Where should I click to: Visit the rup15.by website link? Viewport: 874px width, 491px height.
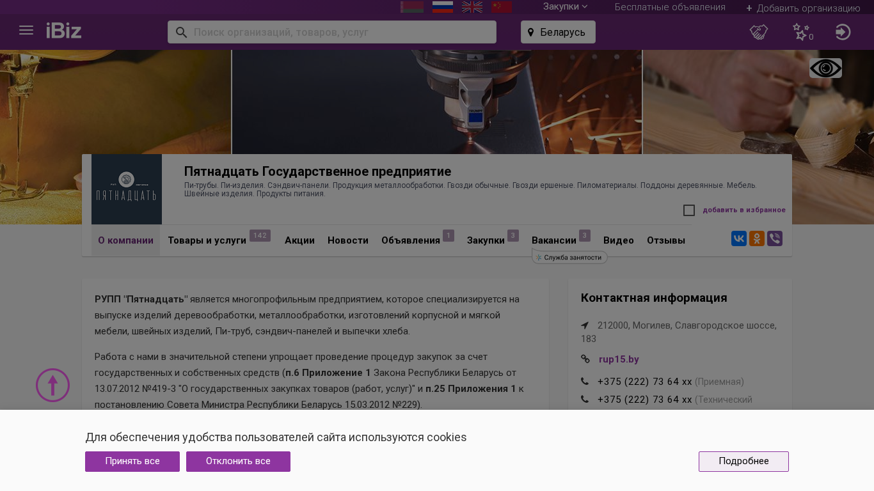[619, 359]
